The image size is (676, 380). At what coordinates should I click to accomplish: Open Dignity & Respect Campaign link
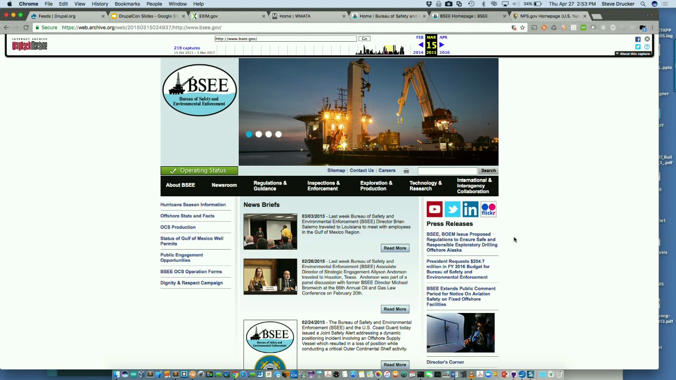192,283
